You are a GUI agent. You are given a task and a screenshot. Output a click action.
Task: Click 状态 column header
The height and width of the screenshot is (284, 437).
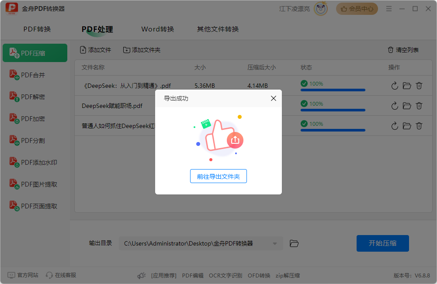pos(306,67)
